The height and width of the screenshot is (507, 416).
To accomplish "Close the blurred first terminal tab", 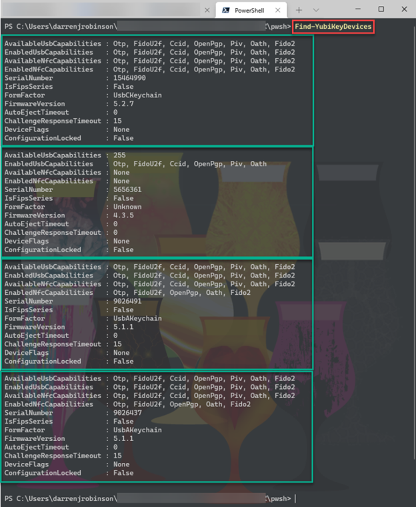I will click(207, 10).
